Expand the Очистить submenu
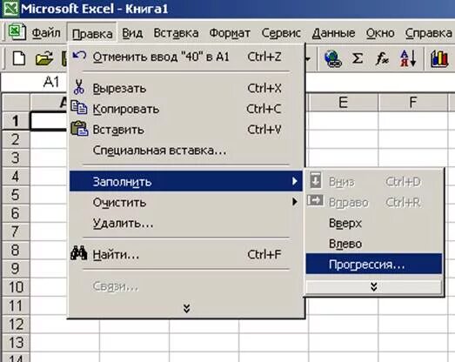455x362 pixels. [x=185, y=202]
